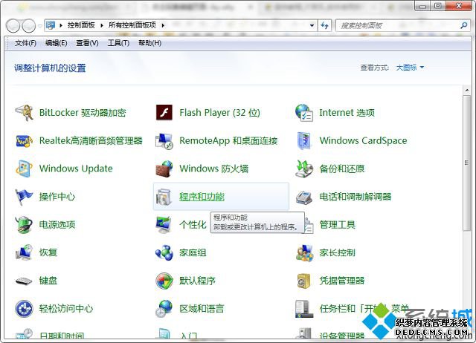
Task: Click the 凭据管理器 link
Action: coord(342,281)
